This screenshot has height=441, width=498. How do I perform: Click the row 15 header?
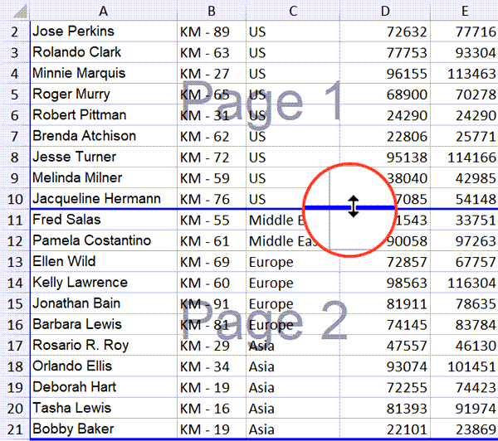(14, 303)
